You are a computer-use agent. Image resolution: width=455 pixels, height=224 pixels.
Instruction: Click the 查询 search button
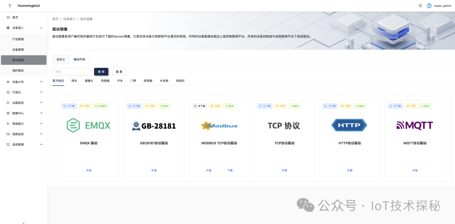point(101,72)
